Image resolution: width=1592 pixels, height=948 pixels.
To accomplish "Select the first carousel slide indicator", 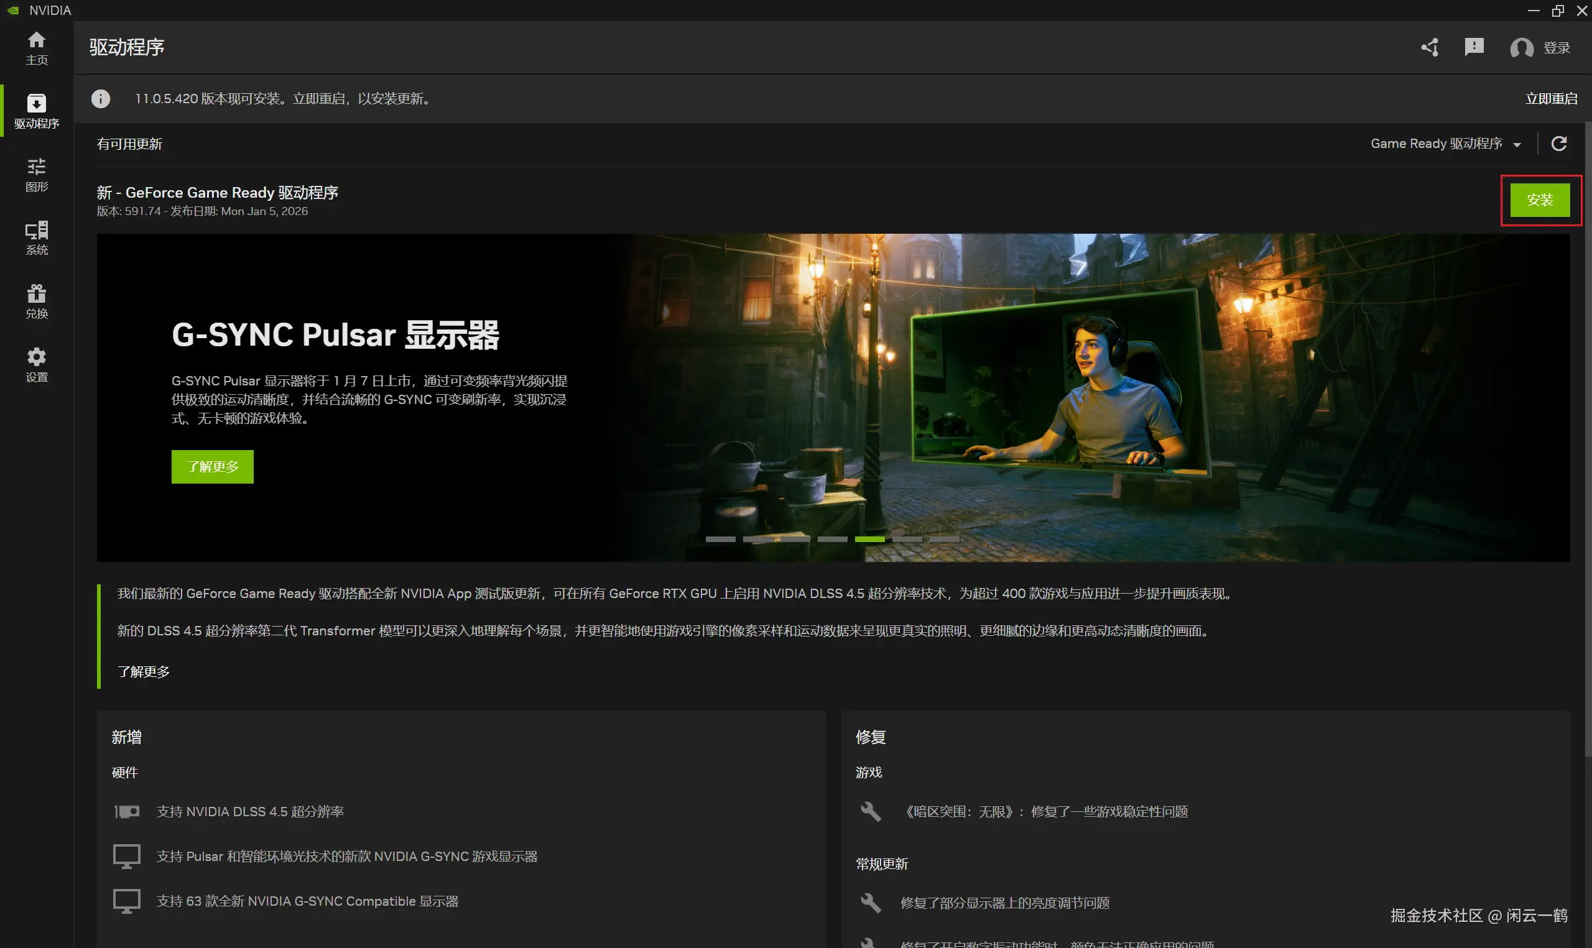I will click(720, 539).
